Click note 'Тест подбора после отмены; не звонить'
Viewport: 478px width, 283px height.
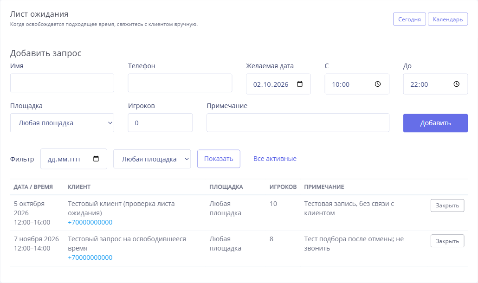[x=354, y=244]
